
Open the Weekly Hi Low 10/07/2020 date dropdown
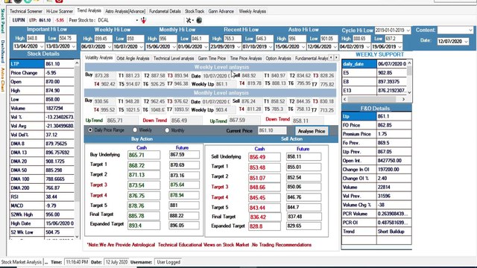click(x=141, y=47)
